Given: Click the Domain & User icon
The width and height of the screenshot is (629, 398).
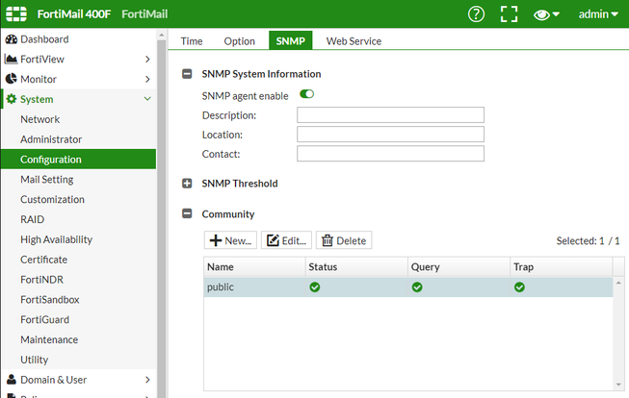Looking at the screenshot, I should point(11,380).
